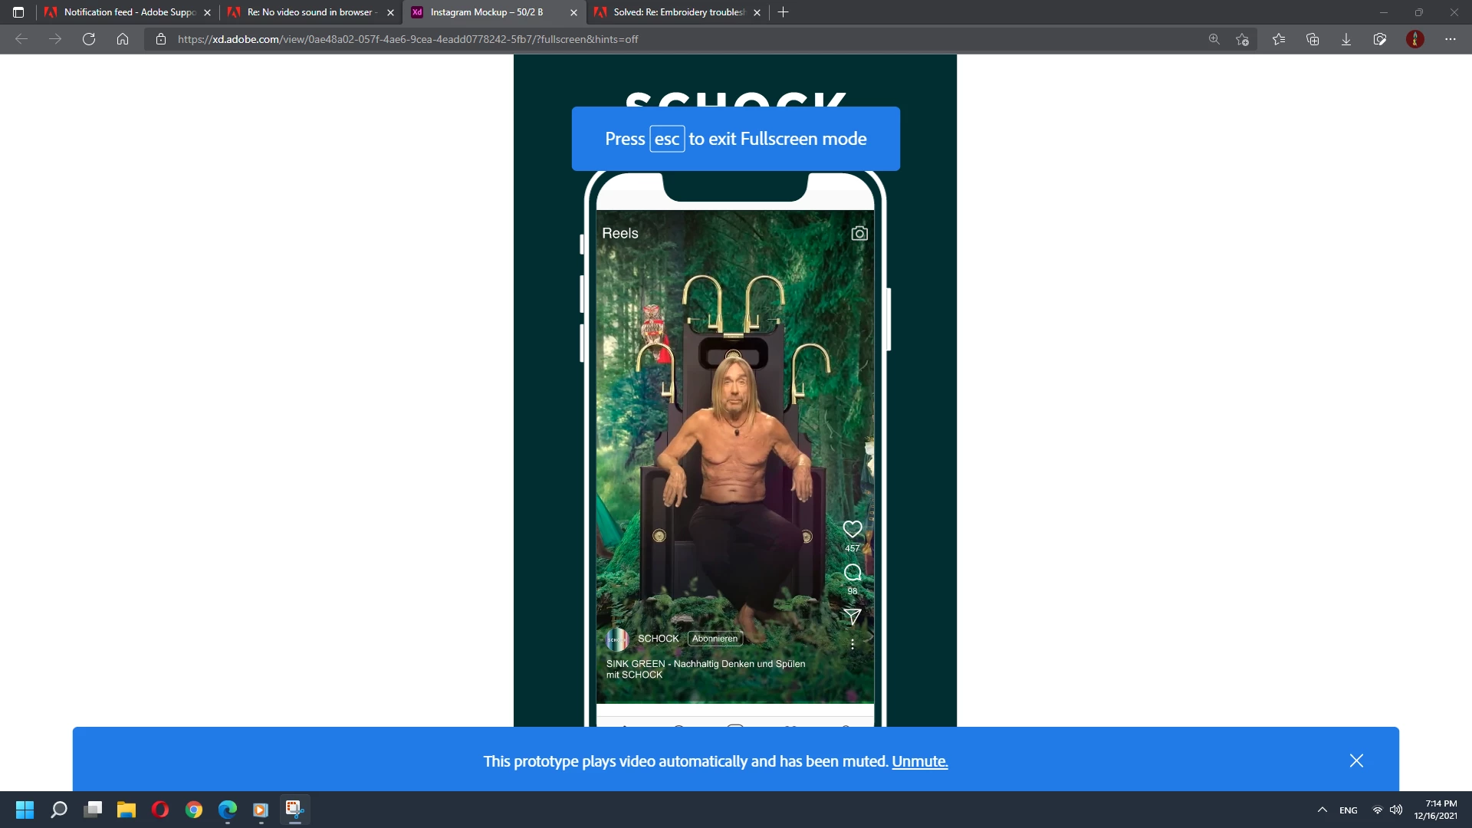Screen dimensions: 1472x828
Task: Open the Windows Start menu
Action: coord(25,810)
